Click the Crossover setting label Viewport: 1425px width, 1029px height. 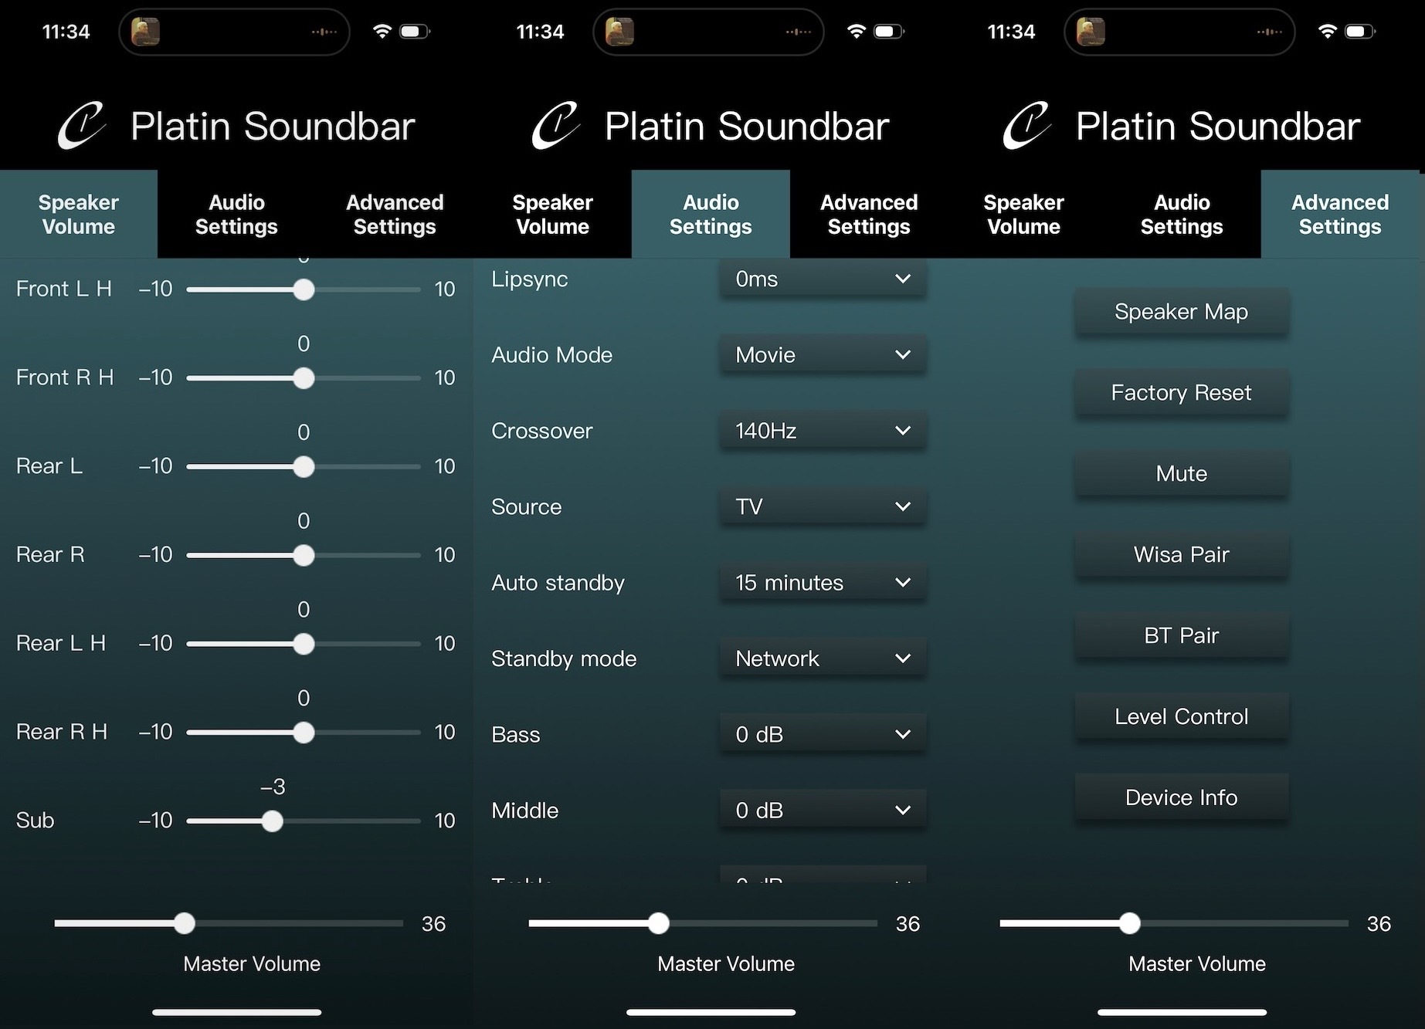tap(542, 430)
